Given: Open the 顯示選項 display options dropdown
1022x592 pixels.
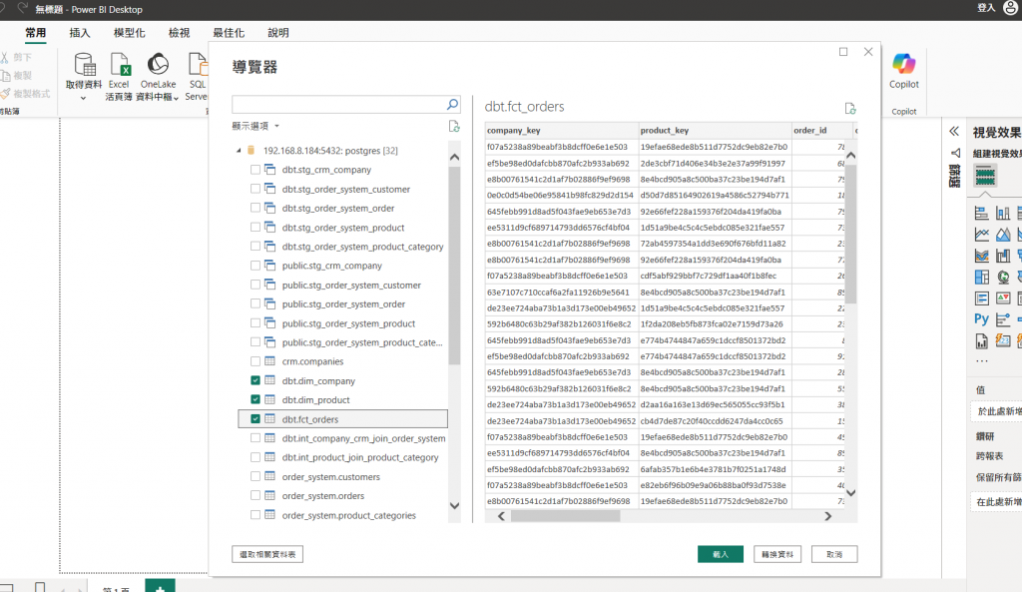Looking at the screenshot, I should tap(255, 126).
